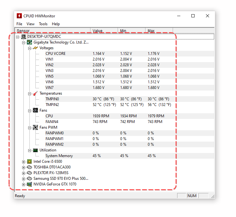Select the VIN2 voltage row
The height and width of the screenshot is (217, 236).
point(129,65)
